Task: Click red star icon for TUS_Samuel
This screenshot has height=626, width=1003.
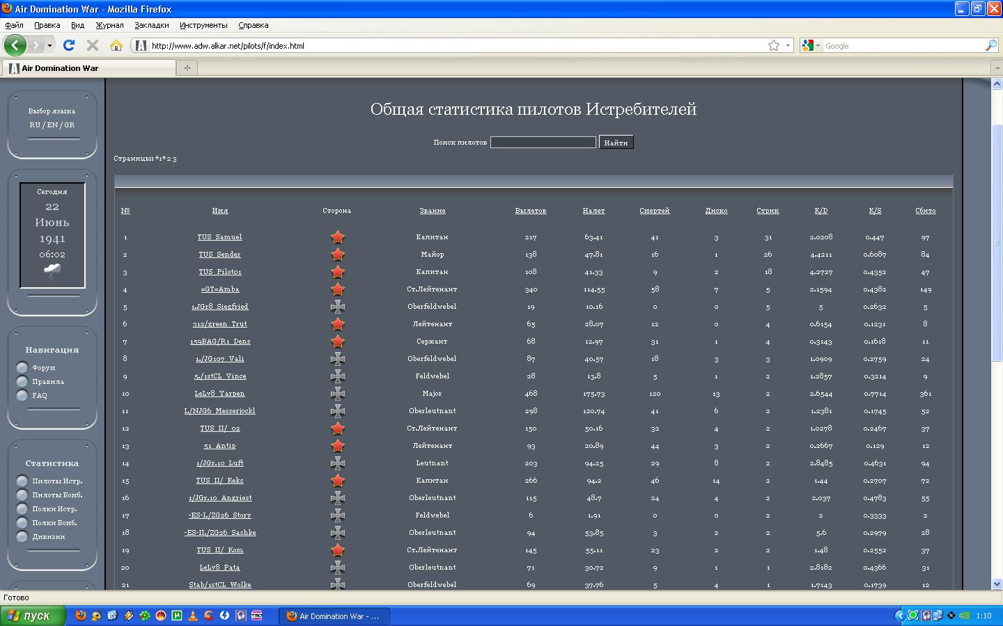Action: click(x=338, y=237)
